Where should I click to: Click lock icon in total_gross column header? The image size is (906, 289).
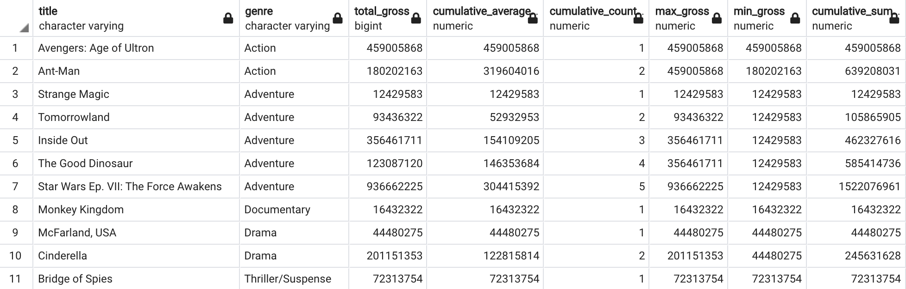[x=416, y=18]
